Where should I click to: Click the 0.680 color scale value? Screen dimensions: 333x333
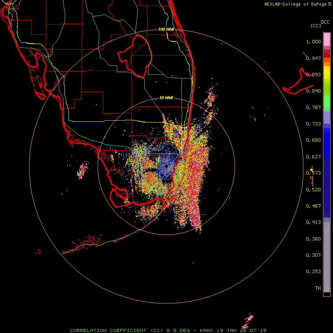[313, 140]
